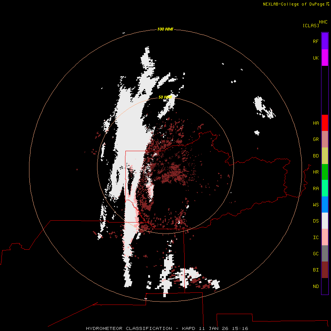331x331 pixels.
Task: Click the BD yellow legend swatch
Action: (x=325, y=156)
